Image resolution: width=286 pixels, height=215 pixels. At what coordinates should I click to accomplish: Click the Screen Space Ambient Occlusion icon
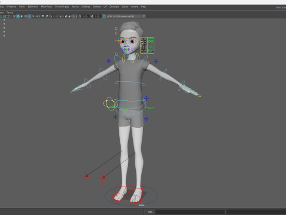pos(43,16)
